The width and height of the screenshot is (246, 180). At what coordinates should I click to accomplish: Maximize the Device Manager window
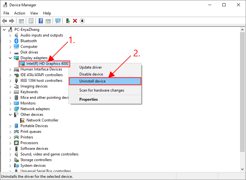[224, 5]
